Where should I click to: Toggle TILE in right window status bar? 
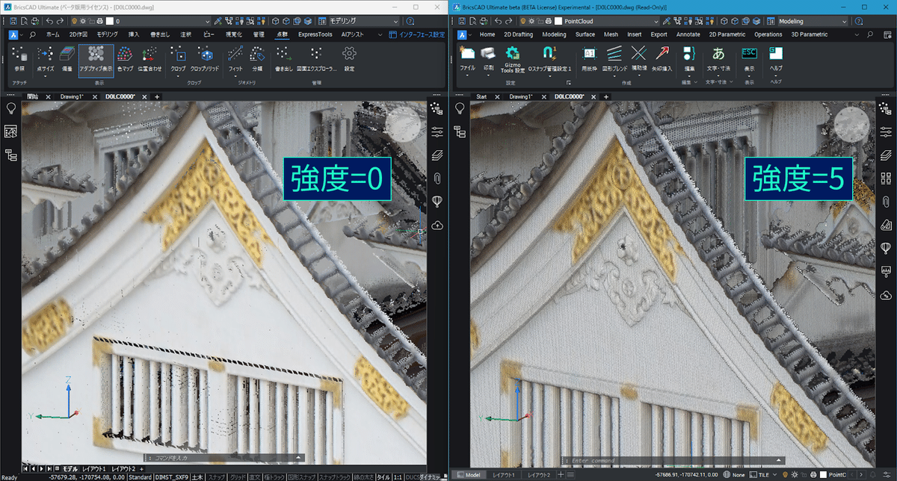762,474
